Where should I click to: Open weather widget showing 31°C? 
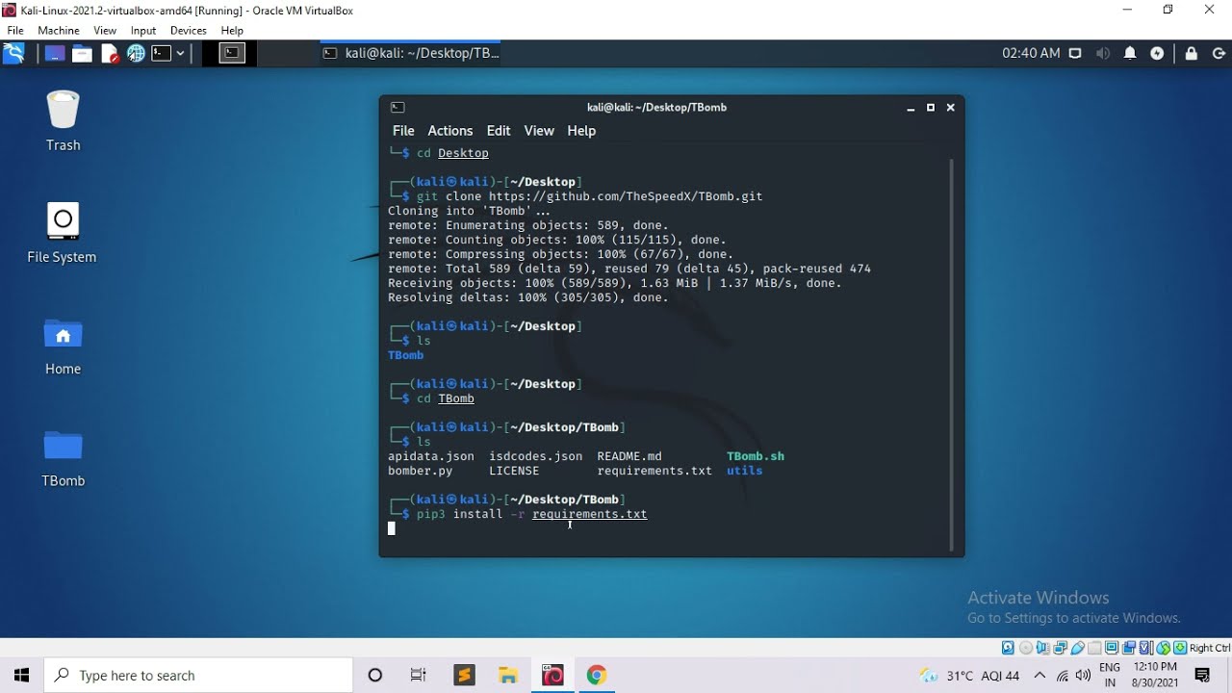pyautogui.click(x=969, y=676)
